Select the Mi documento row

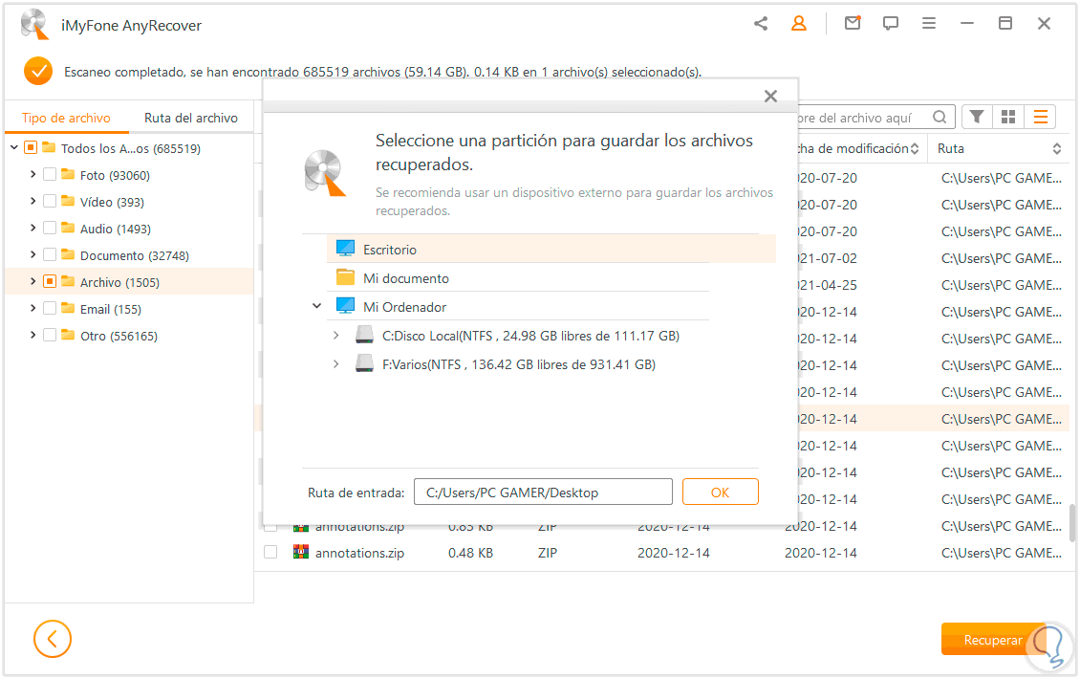point(518,277)
